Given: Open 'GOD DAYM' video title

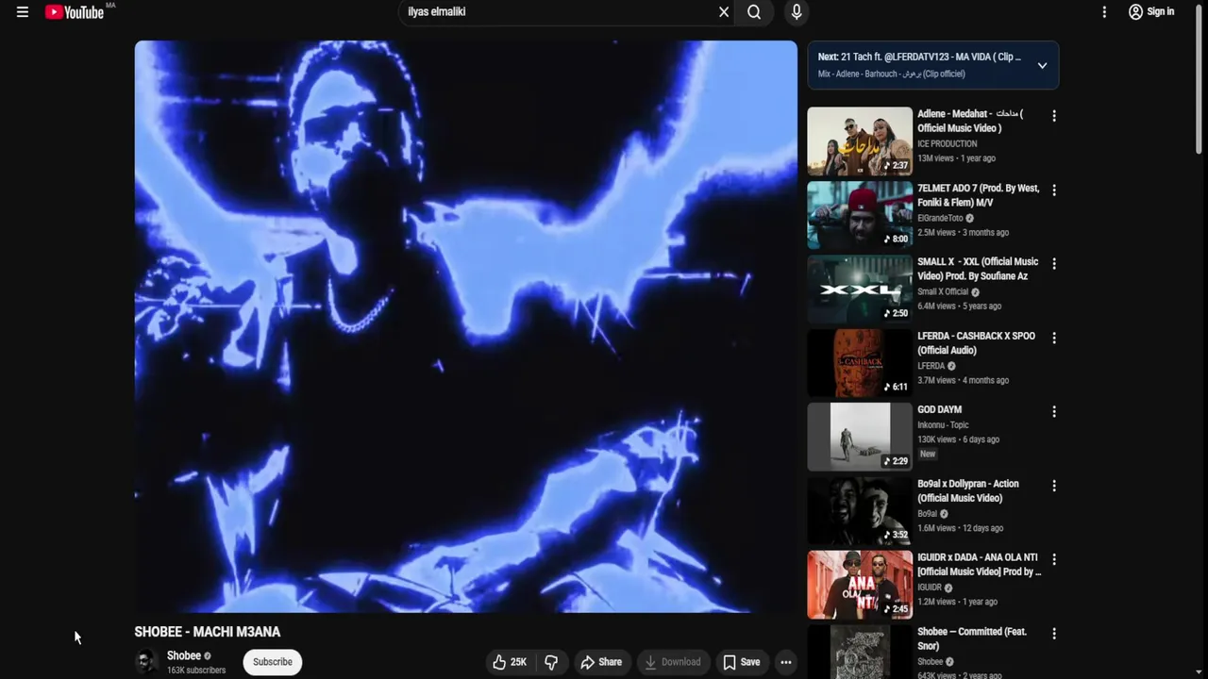Looking at the screenshot, I should point(939,410).
